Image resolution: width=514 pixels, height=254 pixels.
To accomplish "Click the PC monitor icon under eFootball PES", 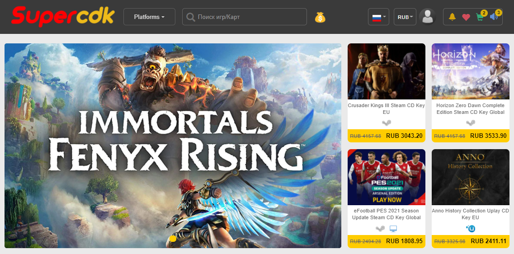I will [x=393, y=228].
